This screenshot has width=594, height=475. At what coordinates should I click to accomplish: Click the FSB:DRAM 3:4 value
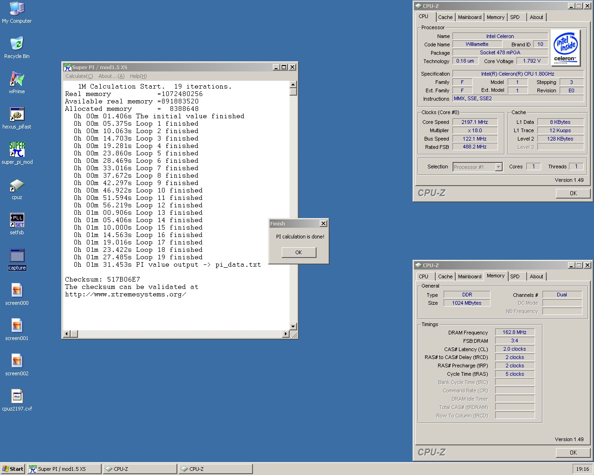pos(515,340)
